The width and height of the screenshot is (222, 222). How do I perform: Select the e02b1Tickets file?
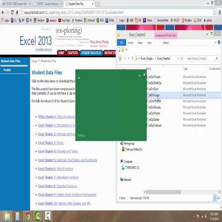(x=155, y=77)
